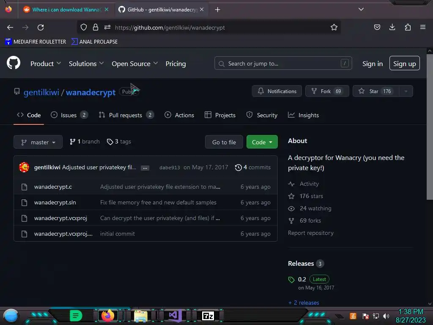Image resolution: width=433 pixels, height=325 pixels.
Task: Reload the page with the refresh icon
Action: point(41,28)
